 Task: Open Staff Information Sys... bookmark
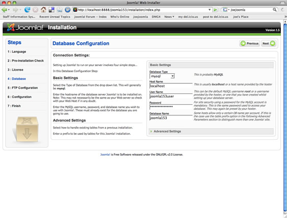[19, 17]
